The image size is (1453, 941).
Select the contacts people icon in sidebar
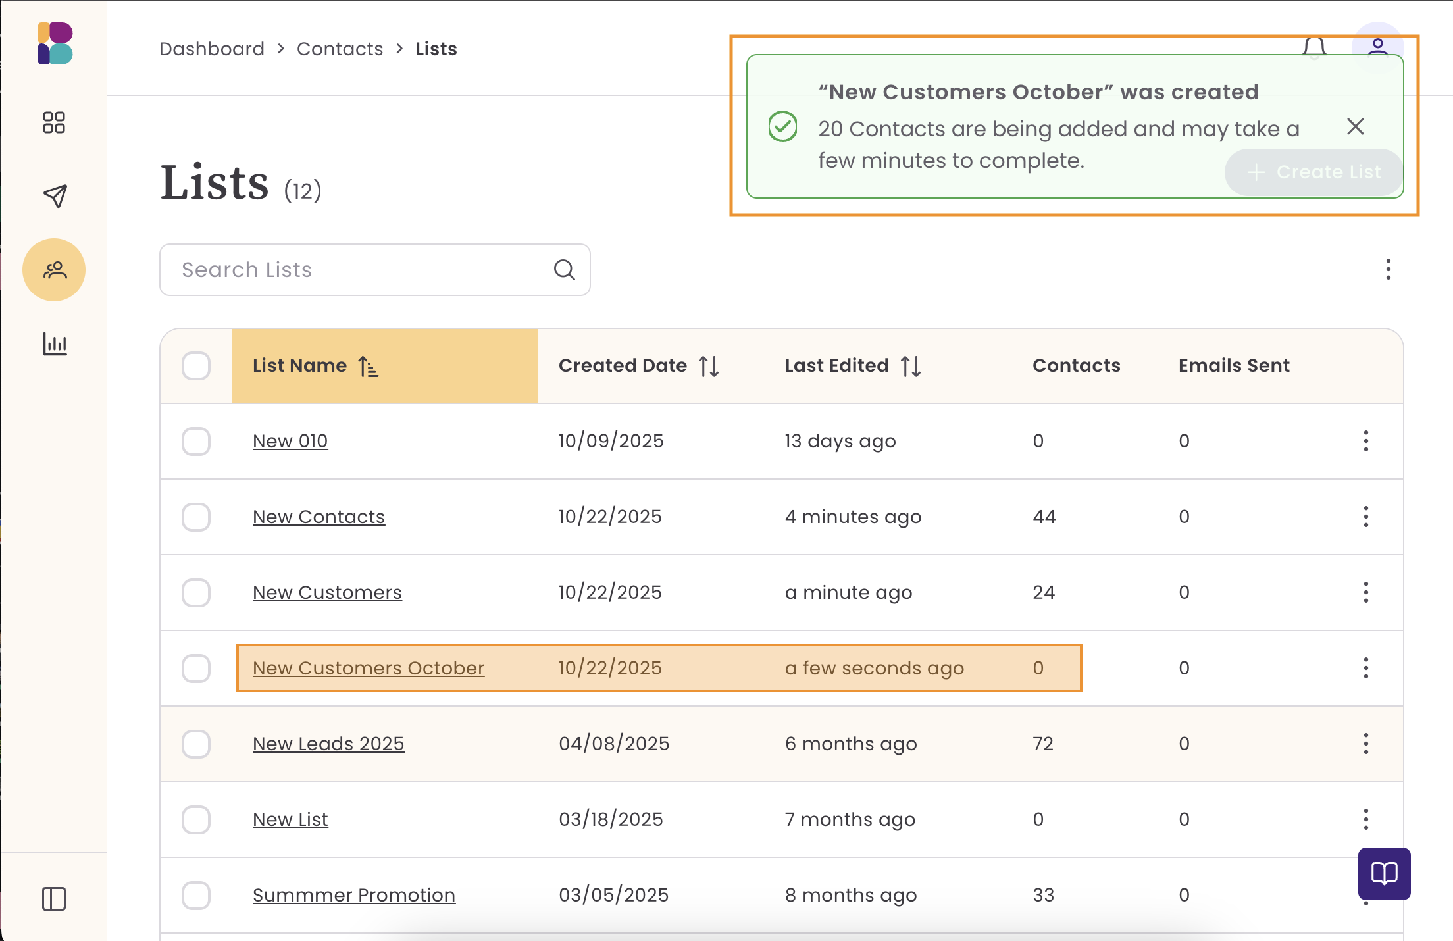click(x=54, y=270)
